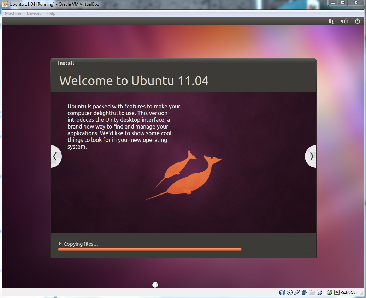Open the Ubuntu power session menu

pos(358,21)
